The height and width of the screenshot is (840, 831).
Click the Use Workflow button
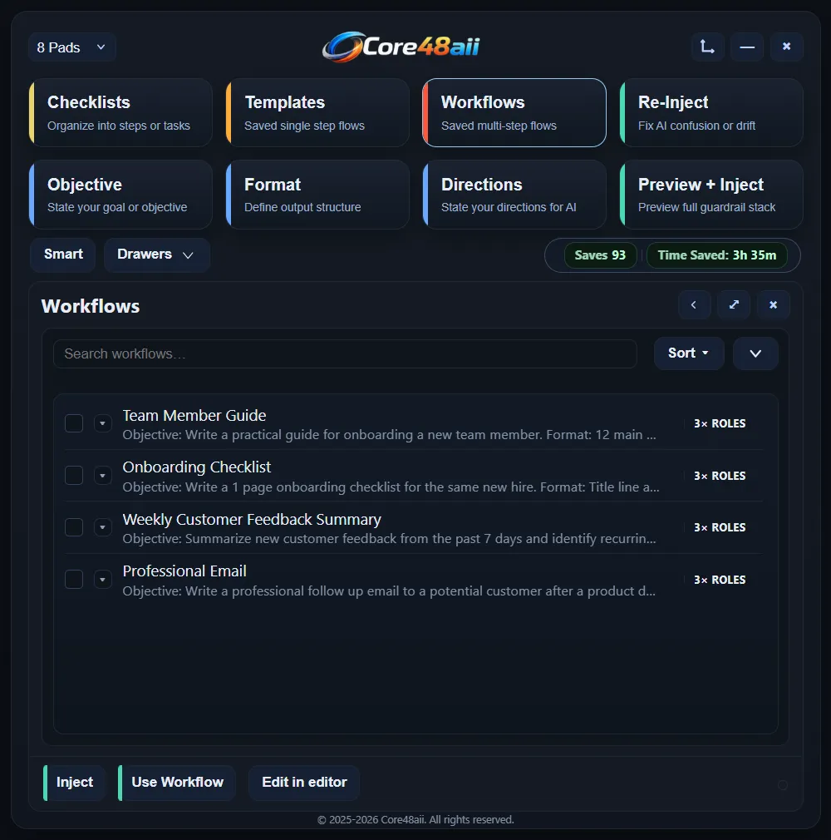coord(177,783)
